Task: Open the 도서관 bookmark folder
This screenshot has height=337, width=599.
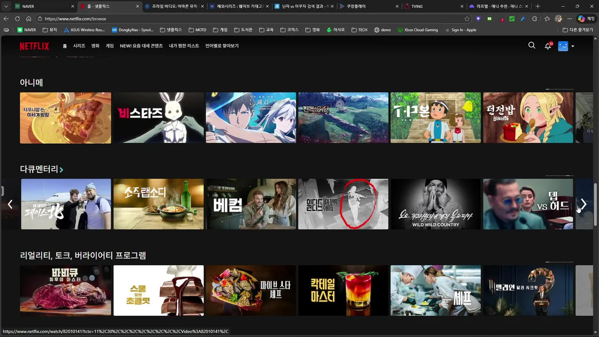Action: tap(243, 30)
